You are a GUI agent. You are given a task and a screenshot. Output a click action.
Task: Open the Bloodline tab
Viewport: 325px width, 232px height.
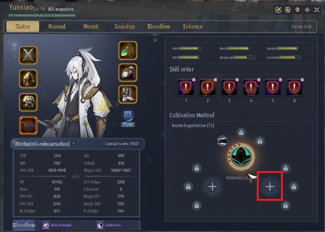click(x=159, y=26)
